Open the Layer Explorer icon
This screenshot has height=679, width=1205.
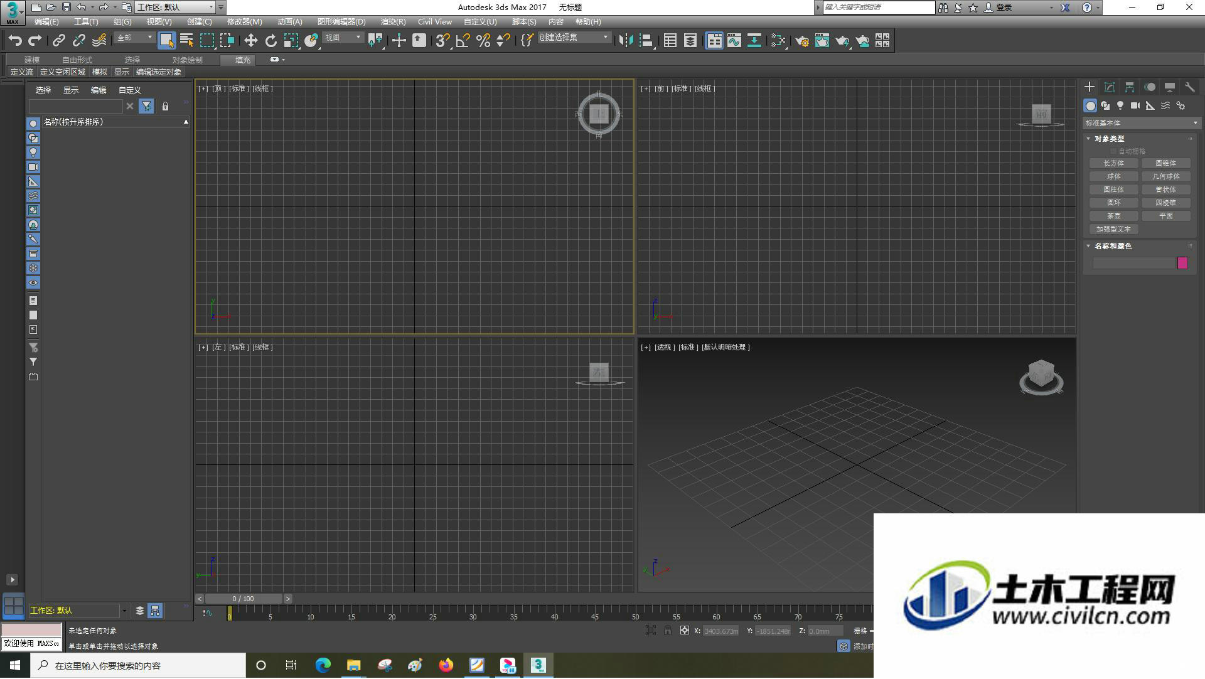pos(690,41)
